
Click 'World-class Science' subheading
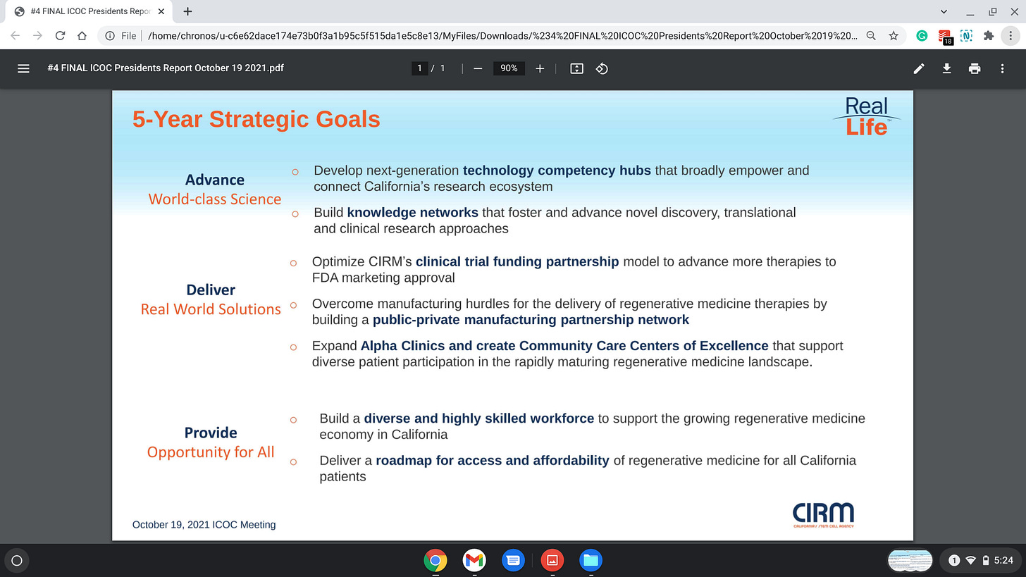pos(215,199)
